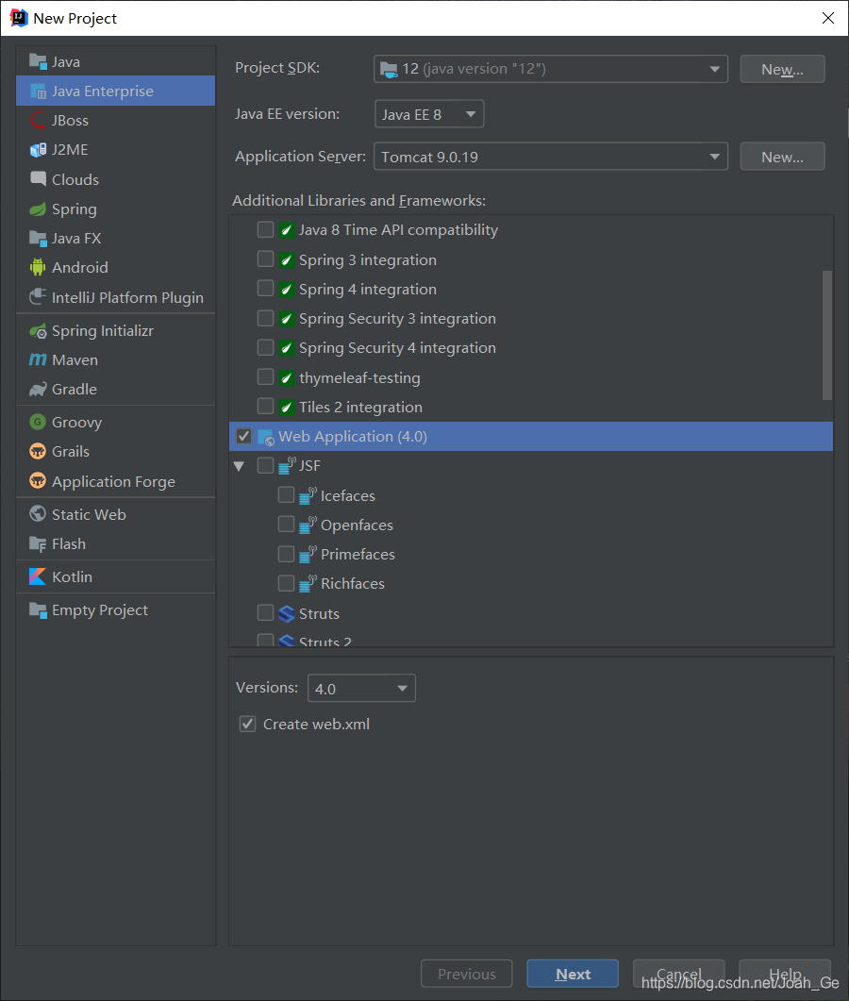
Task: Click the Flash folder icon
Action: (x=38, y=544)
